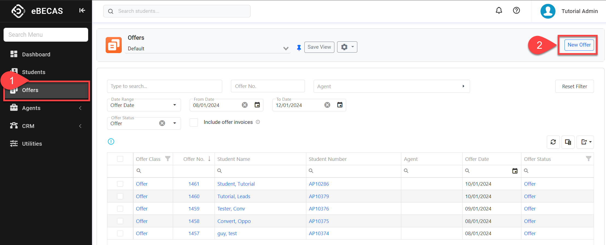Tick the select-all header checkbox

click(120, 159)
